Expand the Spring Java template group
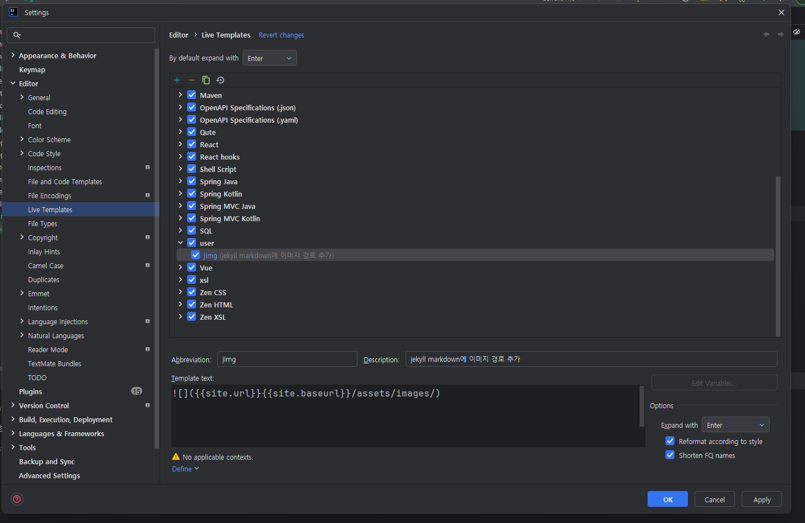805x523 pixels. (x=180, y=181)
